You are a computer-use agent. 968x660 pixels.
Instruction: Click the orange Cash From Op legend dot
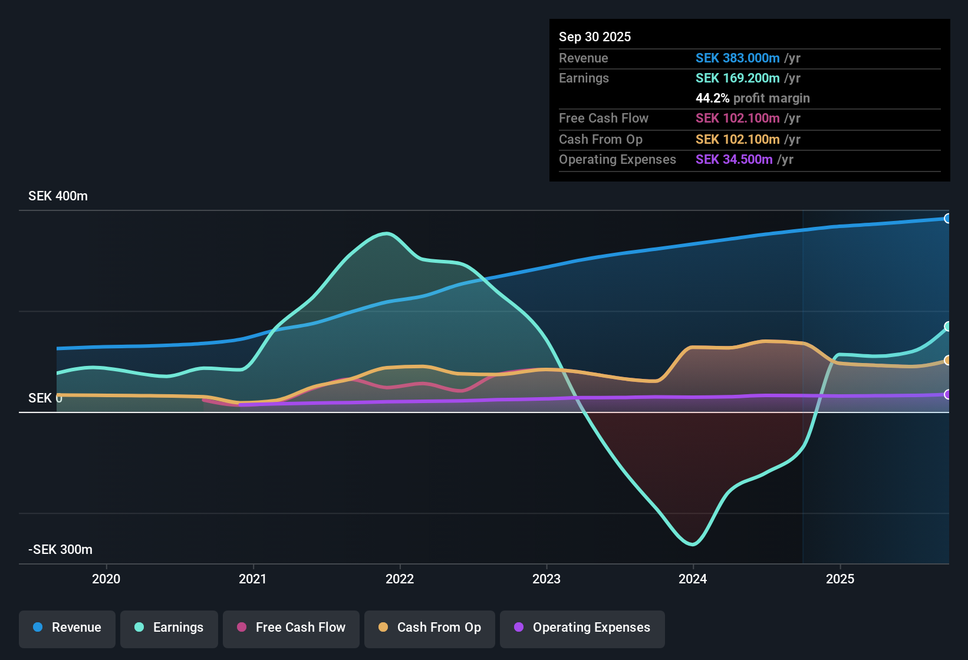click(383, 628)
